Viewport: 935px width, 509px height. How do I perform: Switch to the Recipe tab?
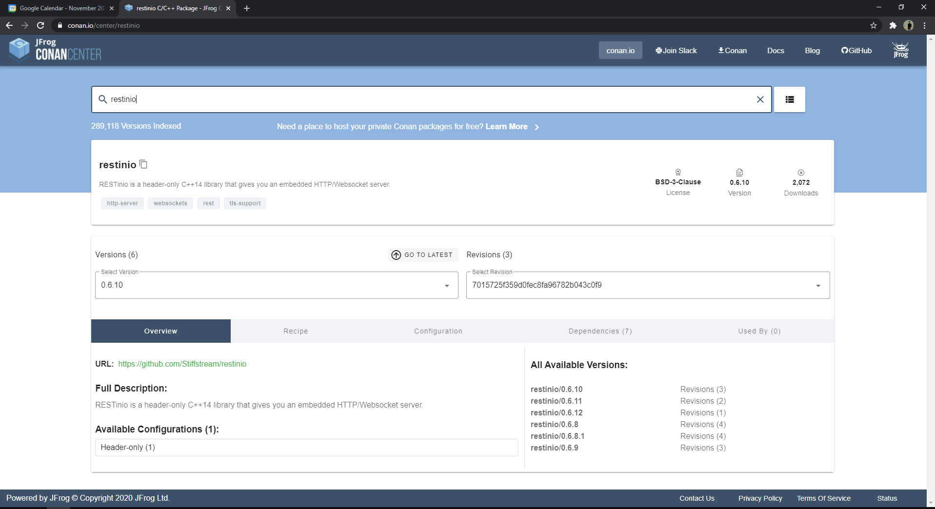(x=296, y=331)
